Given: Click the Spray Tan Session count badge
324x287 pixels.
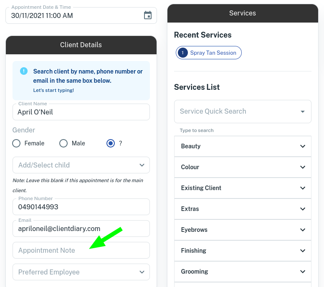Looking at the screenshot, I should pyautogui.click(x=182, y=53).
